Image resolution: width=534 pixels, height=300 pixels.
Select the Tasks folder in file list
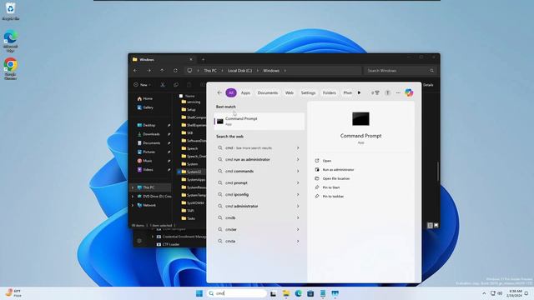[189, 218]
